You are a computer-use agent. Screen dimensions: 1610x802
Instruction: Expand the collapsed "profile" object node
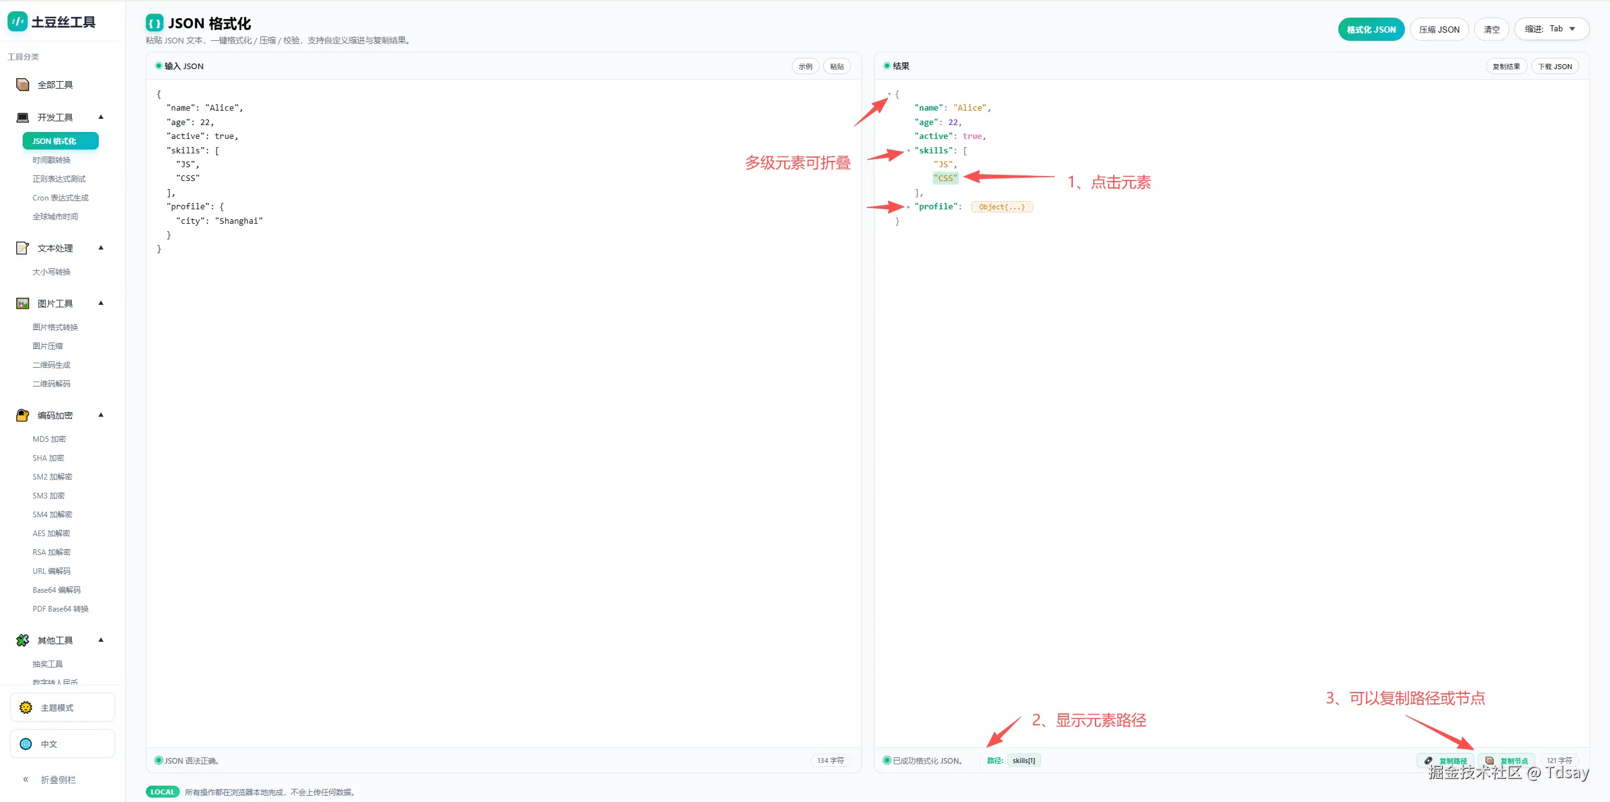(909, 207)
